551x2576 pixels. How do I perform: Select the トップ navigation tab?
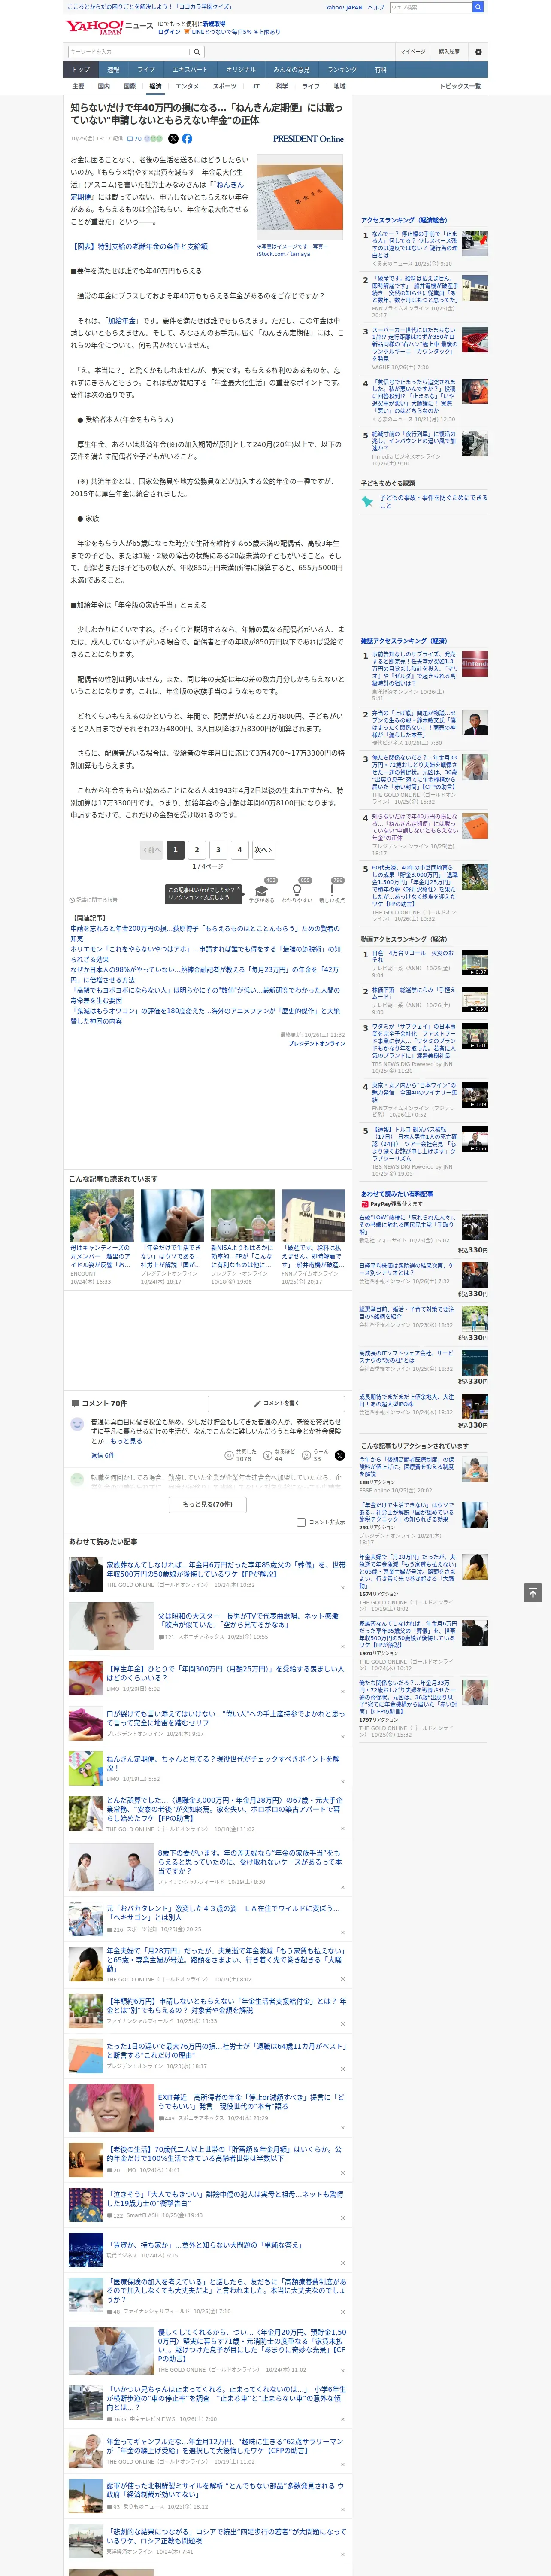(x=81, y=70)
